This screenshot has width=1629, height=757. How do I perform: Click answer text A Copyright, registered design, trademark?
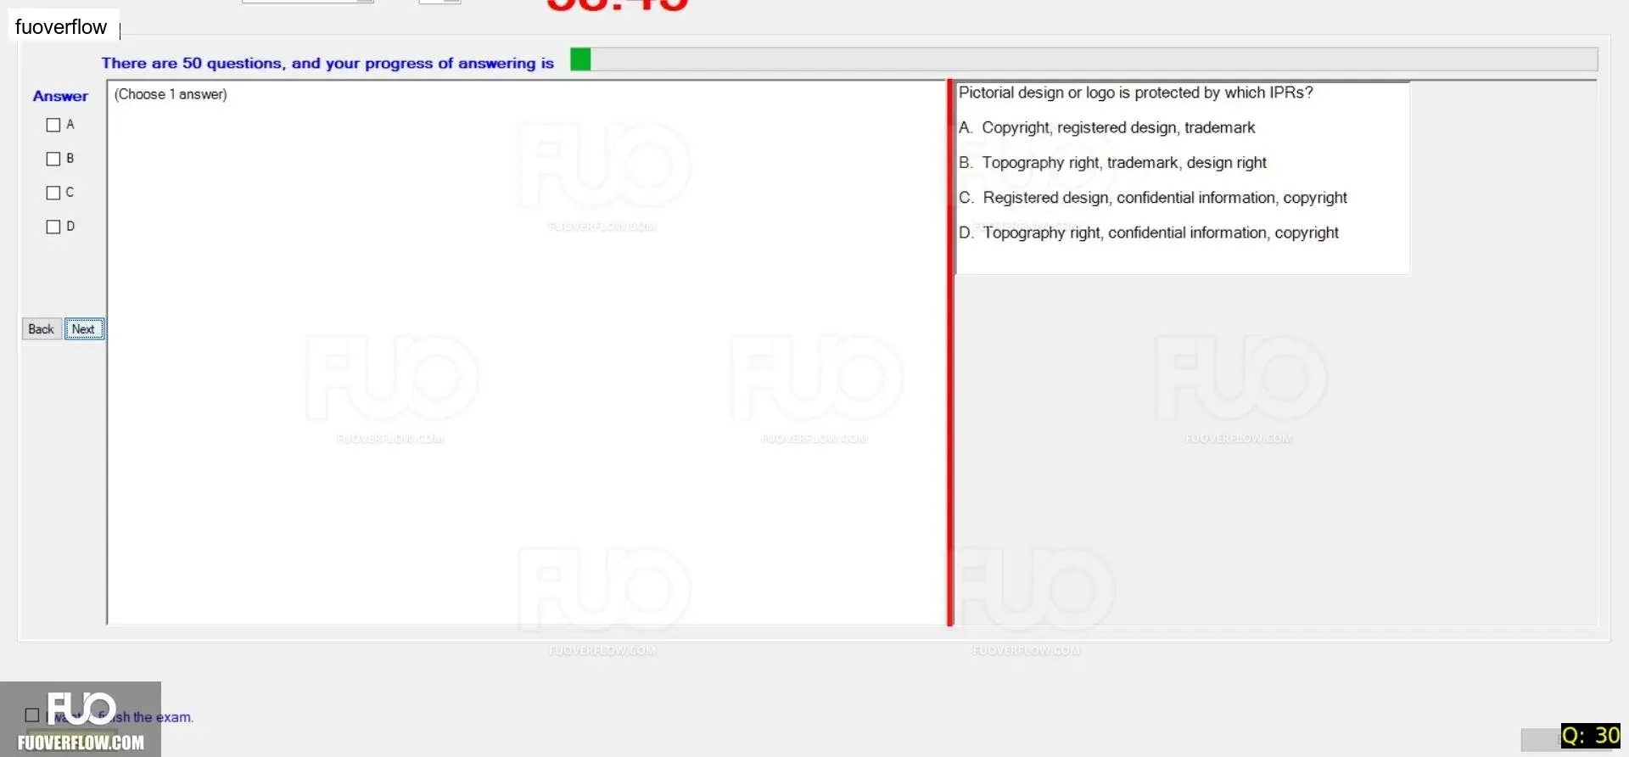click(1106, 127)
